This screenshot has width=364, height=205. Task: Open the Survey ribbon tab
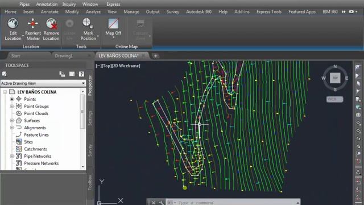tap(173, 11)
